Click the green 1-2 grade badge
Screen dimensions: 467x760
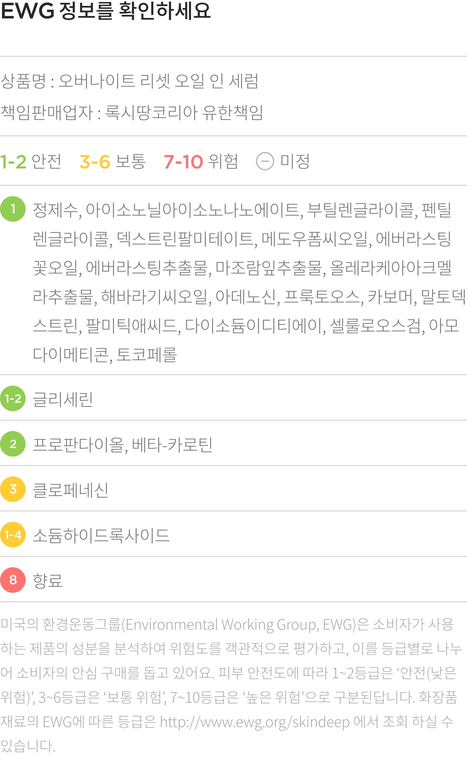tap(13, 398)
